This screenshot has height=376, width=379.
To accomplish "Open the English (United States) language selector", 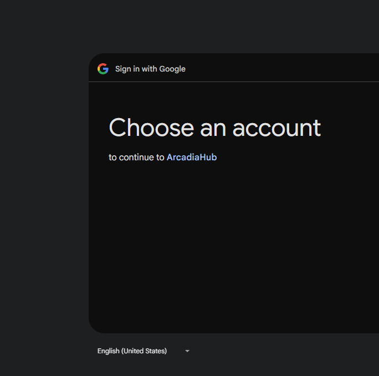I will pyautogui.click(x=143, y=351).
